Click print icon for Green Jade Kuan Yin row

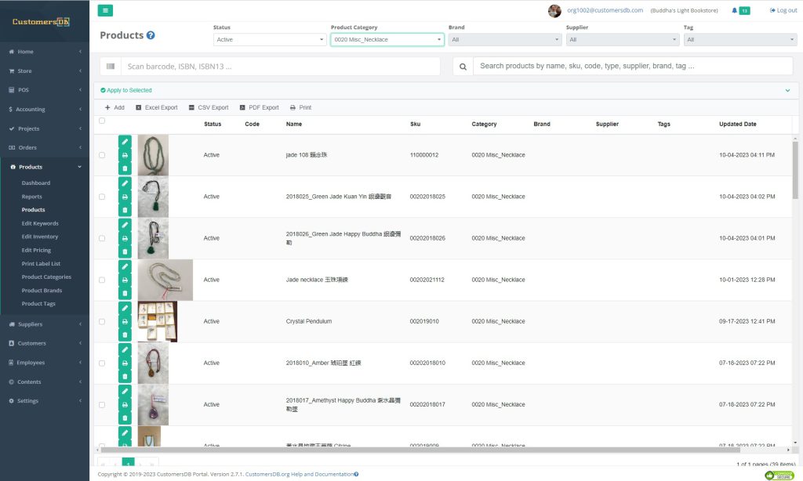(x=125, y=197)
